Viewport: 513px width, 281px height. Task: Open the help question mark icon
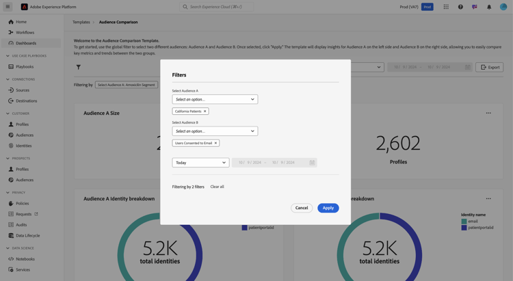(x=460, y=7)
